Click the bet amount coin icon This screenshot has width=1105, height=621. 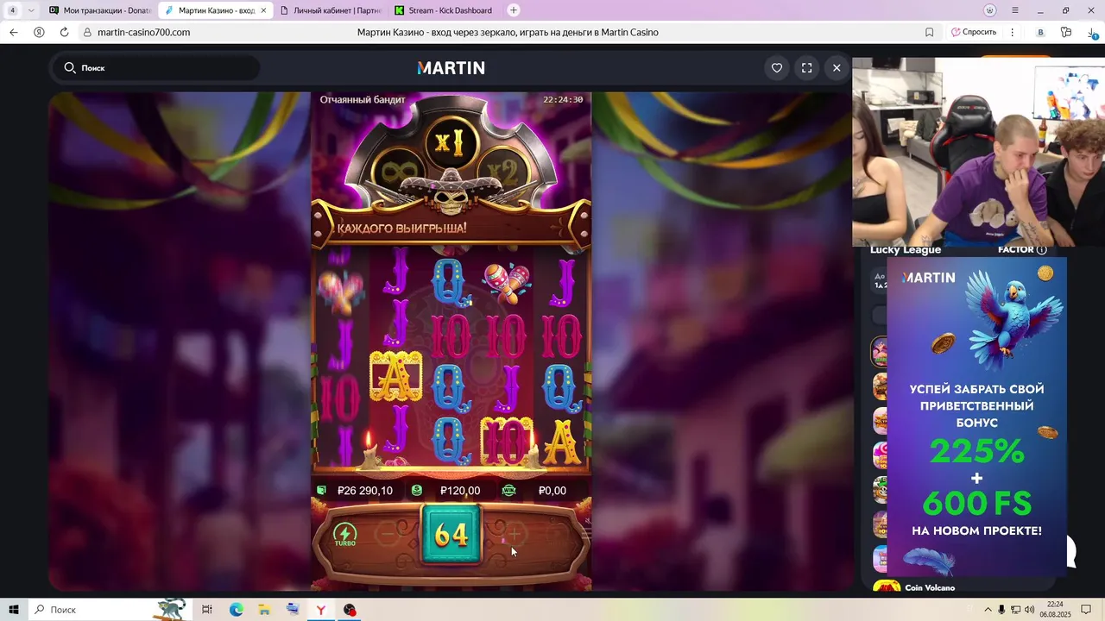click(417, 491)
